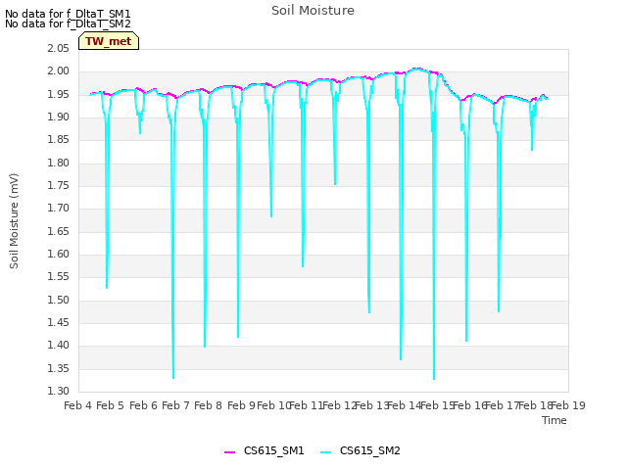Click the cyan CS615_SM2 legend swatch
This screenshot has width=627, height=470.
[x=325, y=452]
